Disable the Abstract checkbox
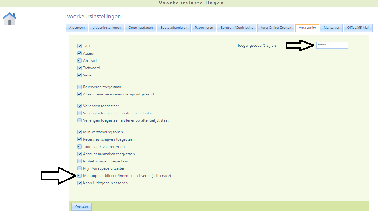This screenshot has height=220, width=378. [79, 61]
